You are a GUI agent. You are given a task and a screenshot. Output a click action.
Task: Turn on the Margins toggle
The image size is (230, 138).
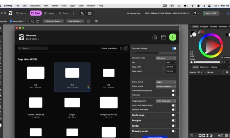point(174,120)
